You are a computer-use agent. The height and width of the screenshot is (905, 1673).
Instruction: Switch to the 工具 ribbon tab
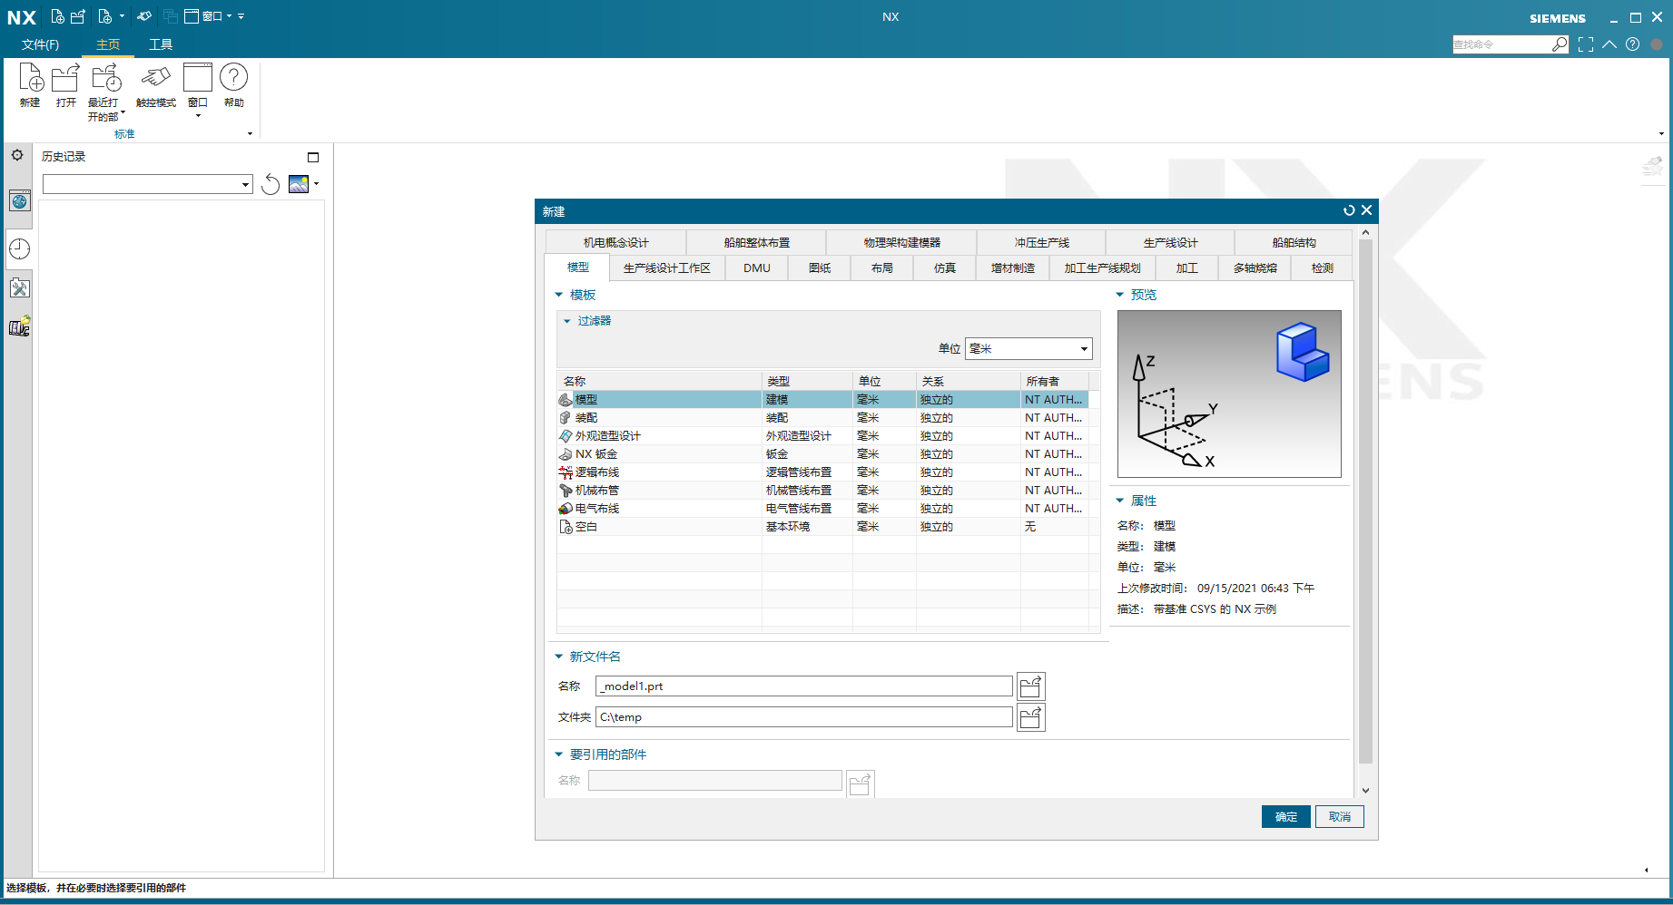(161, 44)
